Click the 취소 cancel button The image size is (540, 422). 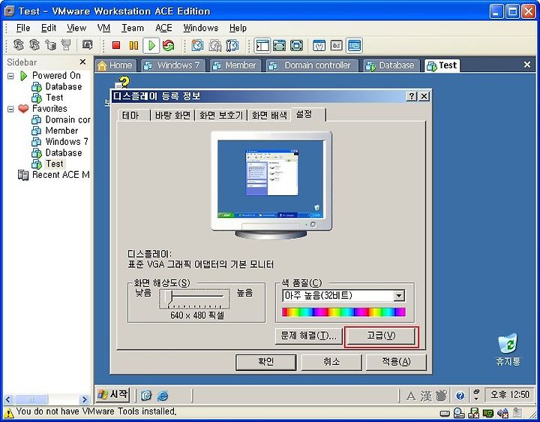click(331, 362)
